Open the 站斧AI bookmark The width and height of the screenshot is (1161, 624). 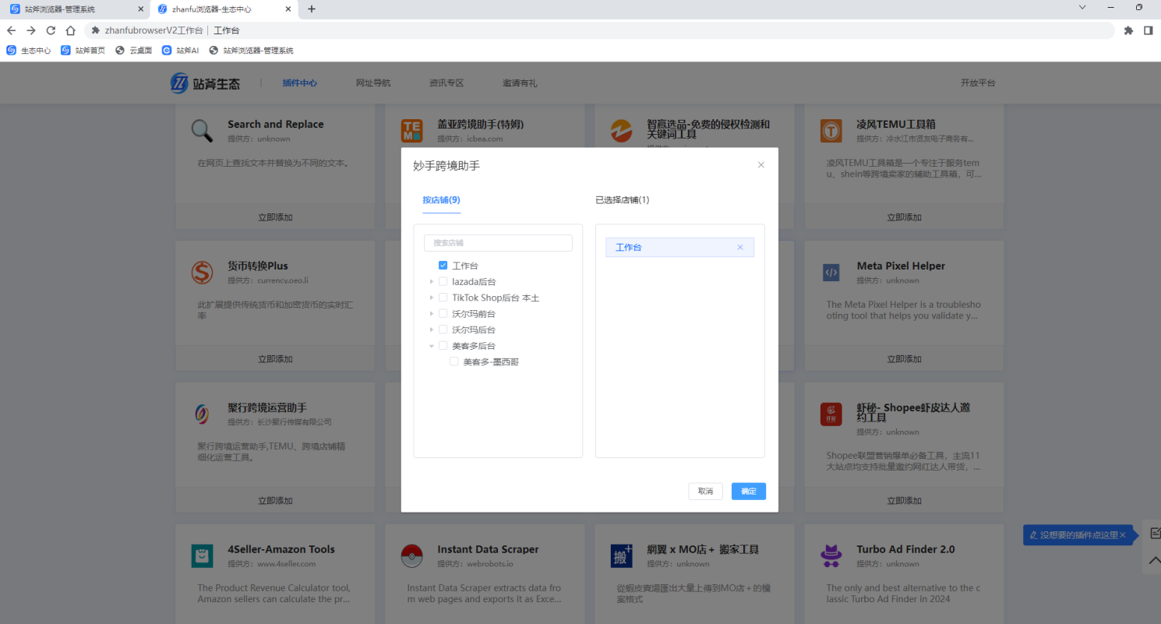click(x=181, y=51)
